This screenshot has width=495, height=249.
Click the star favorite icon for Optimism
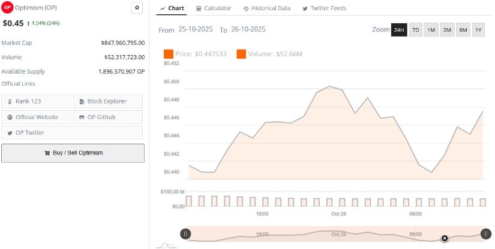(x=137, y=8)
